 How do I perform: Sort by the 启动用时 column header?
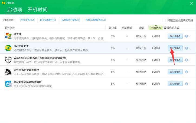[x=127, y=28]
